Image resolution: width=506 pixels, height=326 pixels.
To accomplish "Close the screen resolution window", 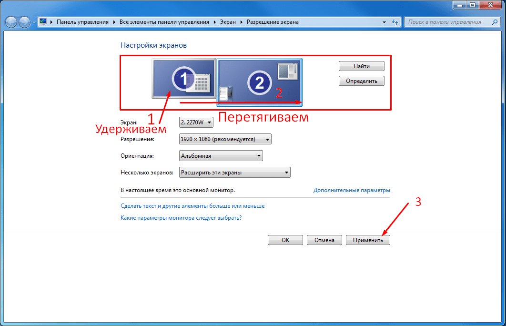I will point(490,5).
